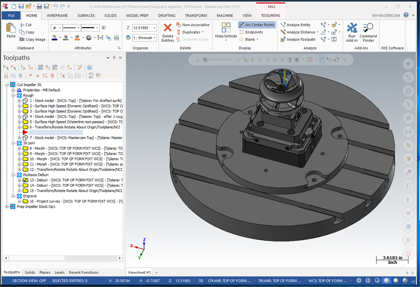The image size is (420, 287).
Task: Click the Toolpaths manager help icon
Action: [89, 67]
